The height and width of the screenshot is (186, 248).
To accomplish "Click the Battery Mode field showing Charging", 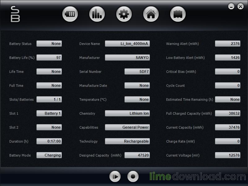I will 49,155.
